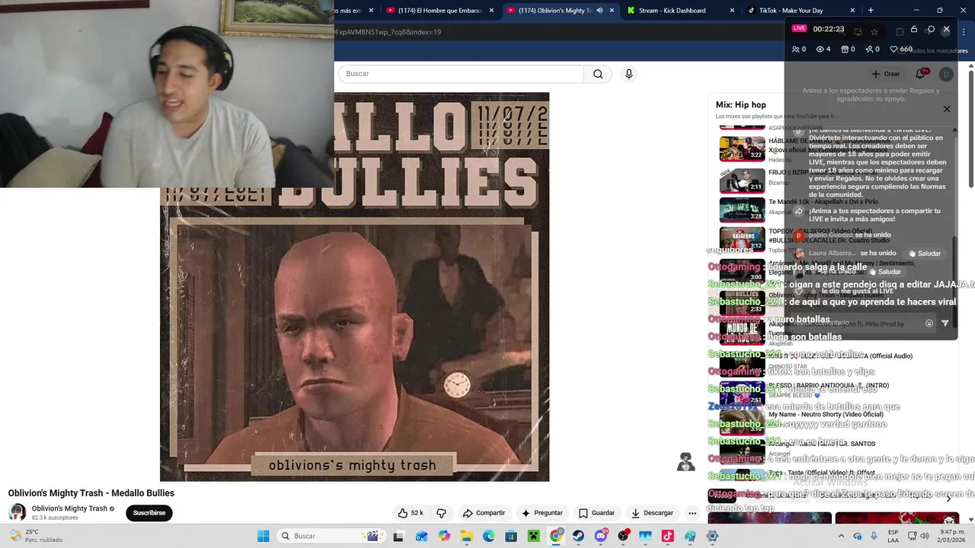Play FRIJO BZRP playlist thumbnail
Viewport: 975px width, 548px height.
pos(742,180)
